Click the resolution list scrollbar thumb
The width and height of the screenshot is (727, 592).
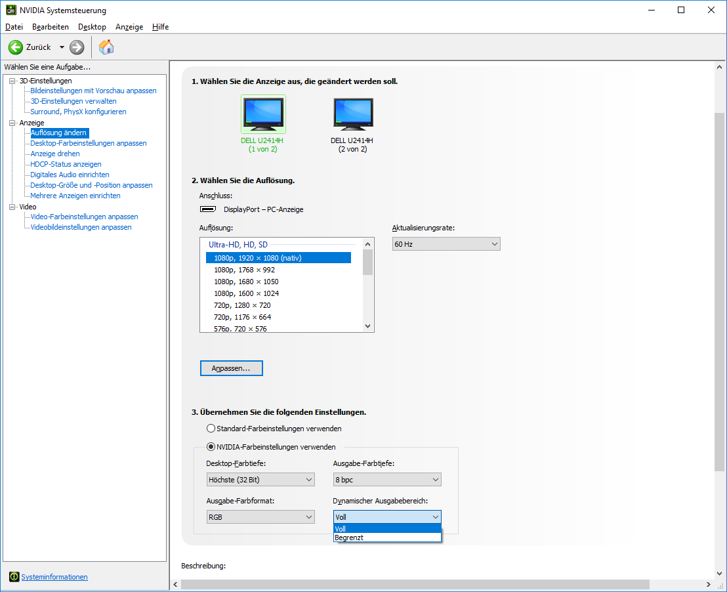click(367, 262)
